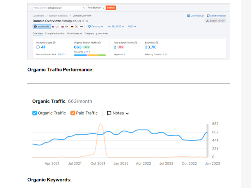
Task: Click Backlinks info icon
Action: (157, 43)
